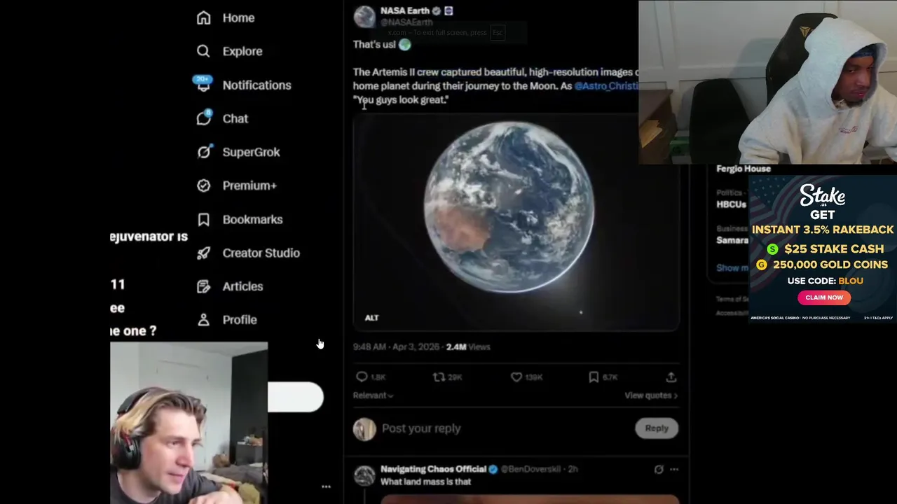Open the Earth photo in the tweet
Screen dimensions: 897x504
pyautogui.click(x=516, y=222)
